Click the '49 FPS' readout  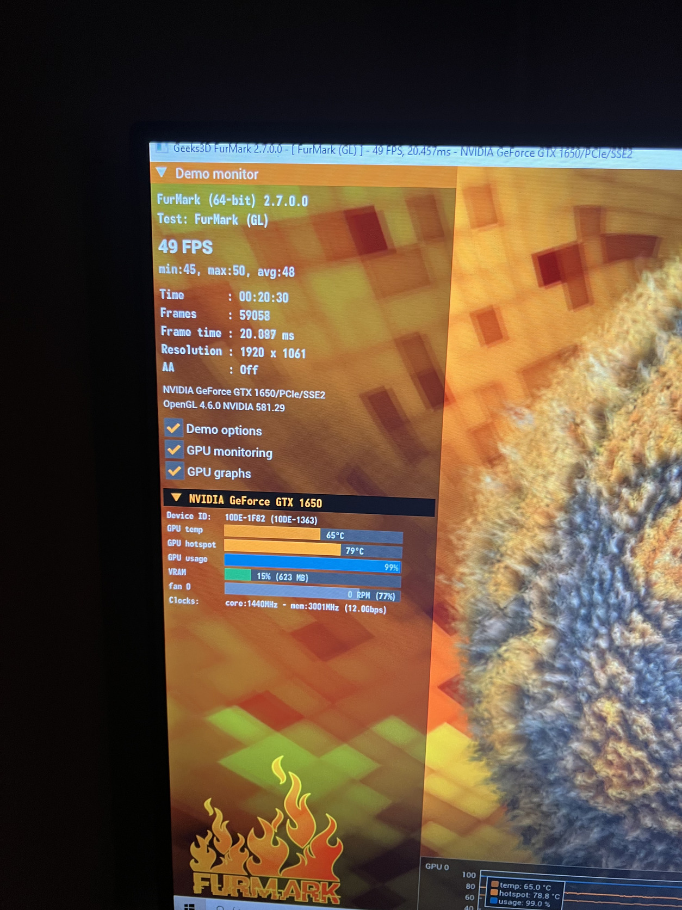[x=185, y=247]
